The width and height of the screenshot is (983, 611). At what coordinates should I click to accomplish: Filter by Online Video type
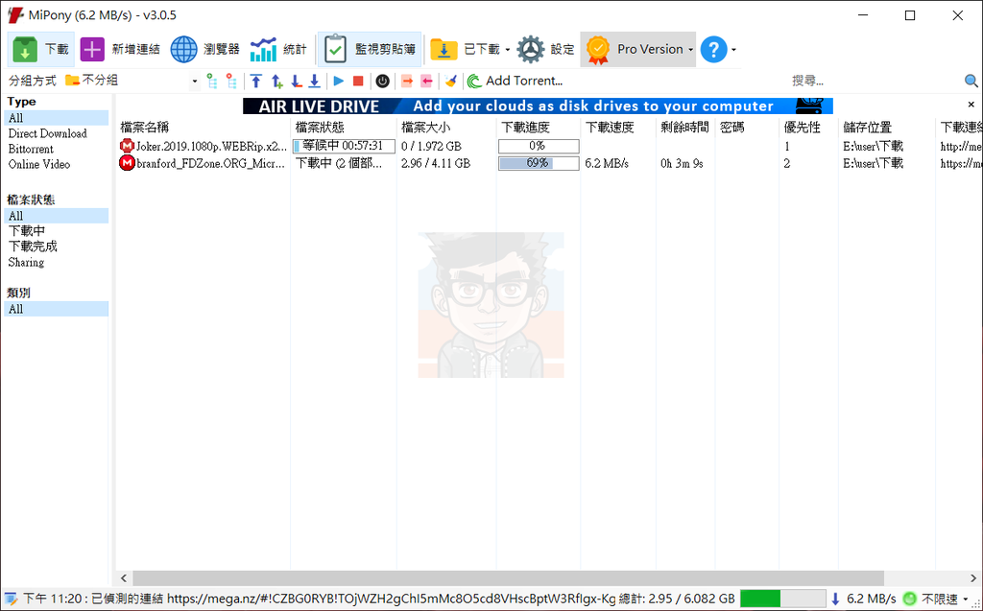coord(38,164)
